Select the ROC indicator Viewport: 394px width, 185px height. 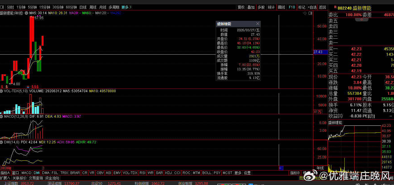click(x=187, y=173)
